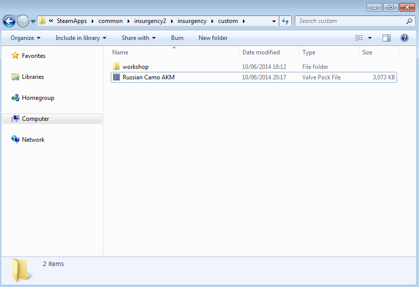Click the search magnifier icon
The height and width of the screenshot is (287, 419).
coord(409,21)
